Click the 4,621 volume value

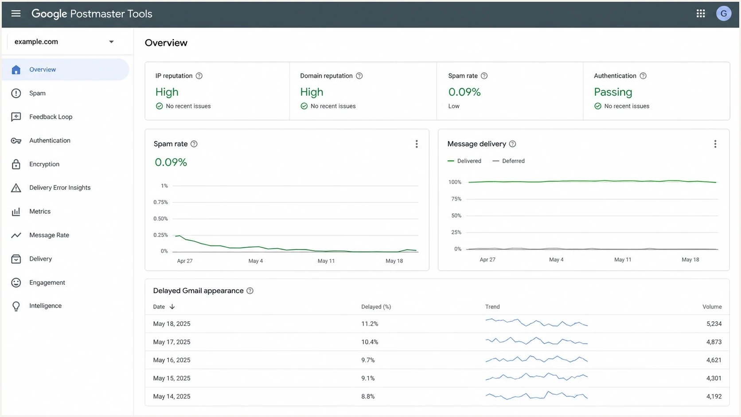(x=714, y=360)
